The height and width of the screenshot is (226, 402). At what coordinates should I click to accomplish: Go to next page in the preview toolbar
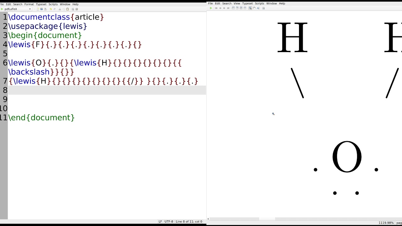point(224,8)
